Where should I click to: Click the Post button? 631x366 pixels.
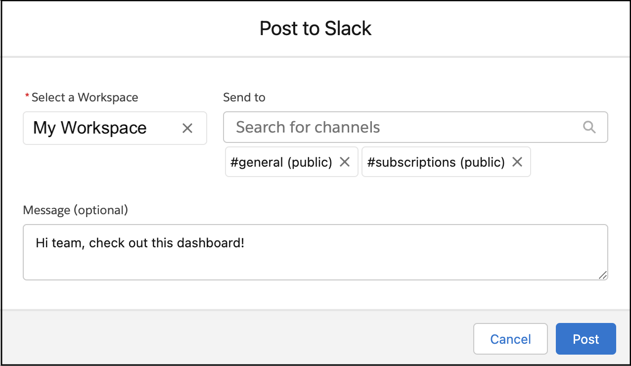pos(586,339)
